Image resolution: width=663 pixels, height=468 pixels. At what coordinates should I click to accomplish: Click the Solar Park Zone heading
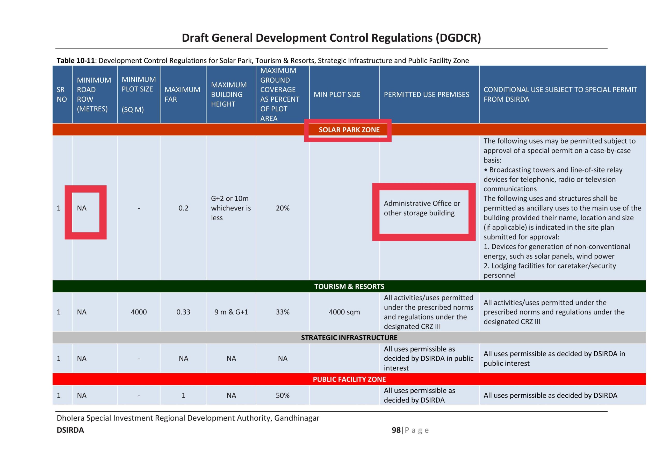point(349,130)
